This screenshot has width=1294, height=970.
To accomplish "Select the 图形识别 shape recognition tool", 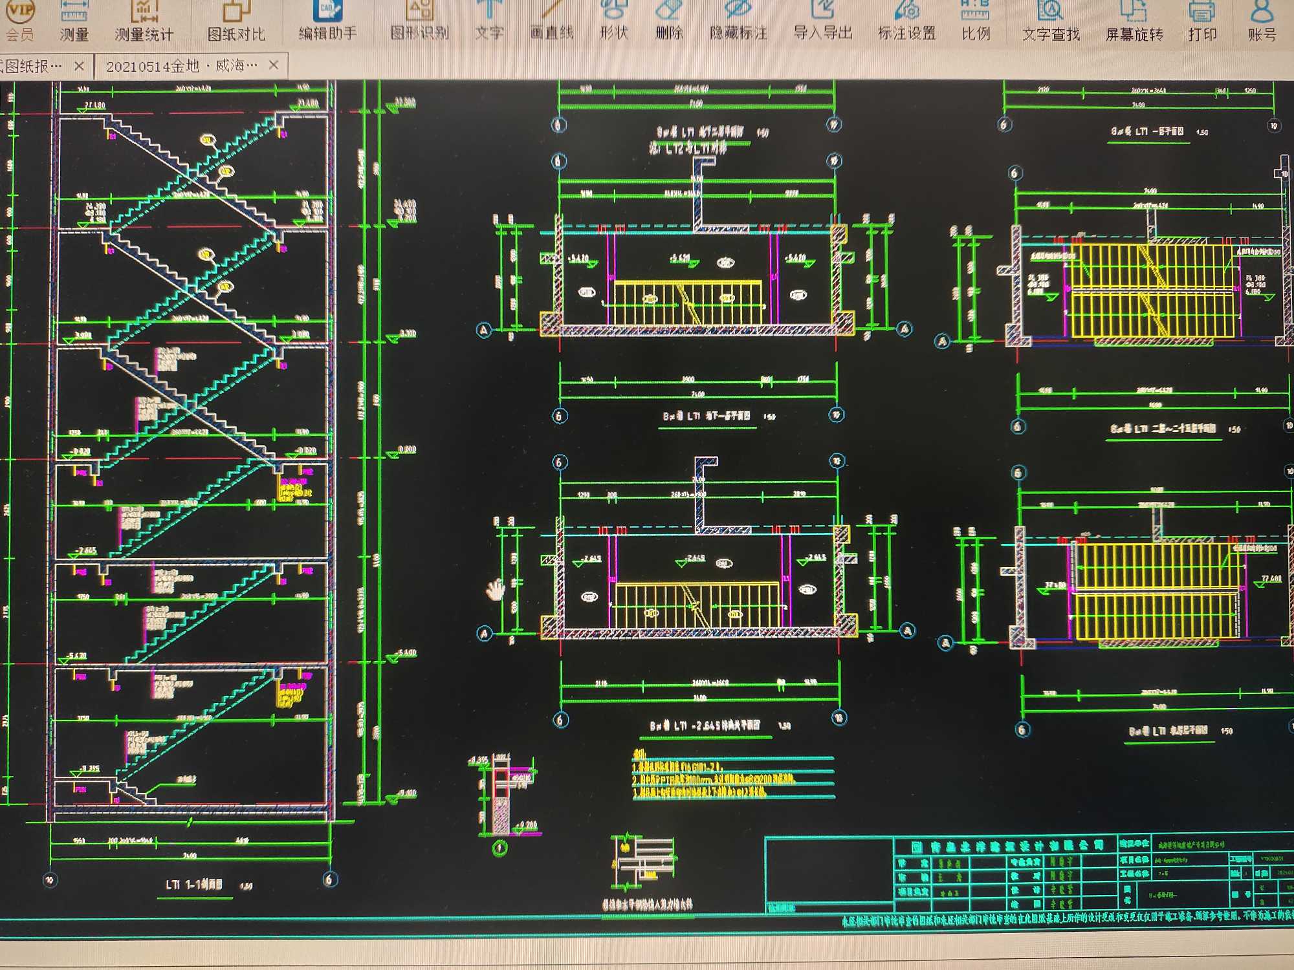I will (x=420, y=21).
